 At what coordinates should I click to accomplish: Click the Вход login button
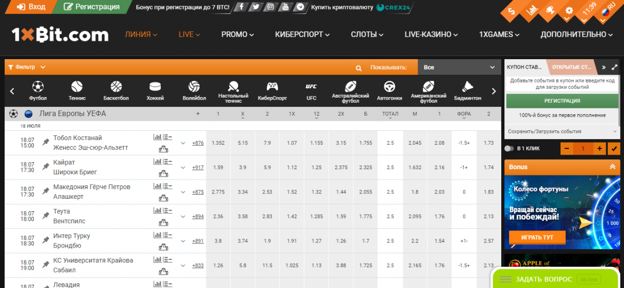tap(31, 7)
